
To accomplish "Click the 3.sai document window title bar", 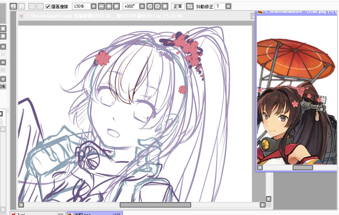I will tap(136, 16).
